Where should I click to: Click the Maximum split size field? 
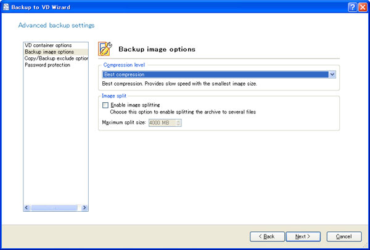click(x=162, y=123)
